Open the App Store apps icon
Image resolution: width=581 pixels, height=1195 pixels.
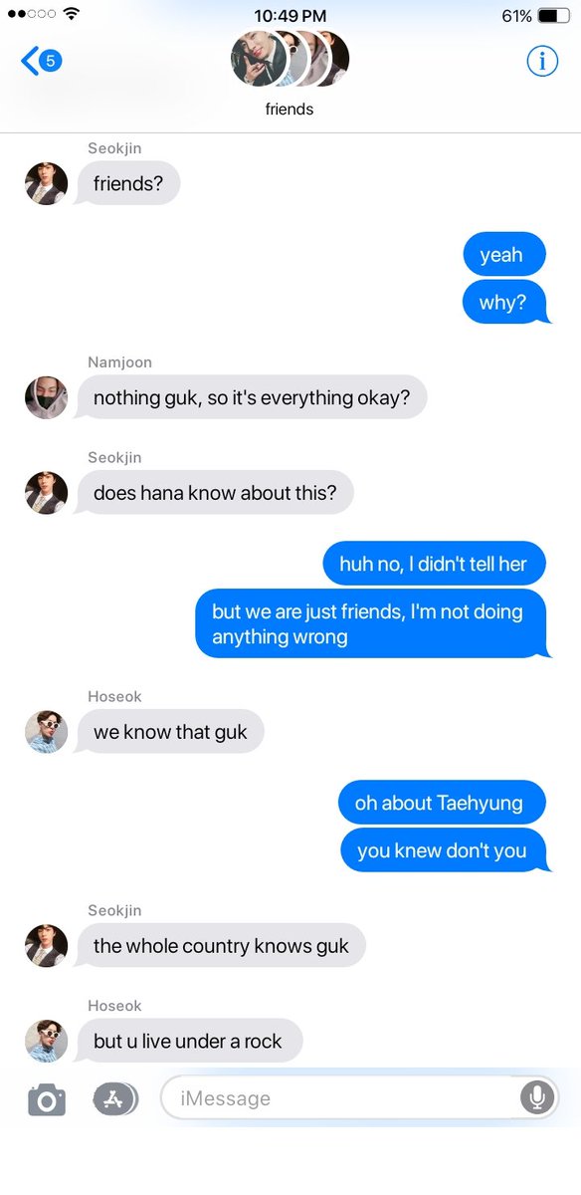pyautogui.click(x=115, y=1099)
